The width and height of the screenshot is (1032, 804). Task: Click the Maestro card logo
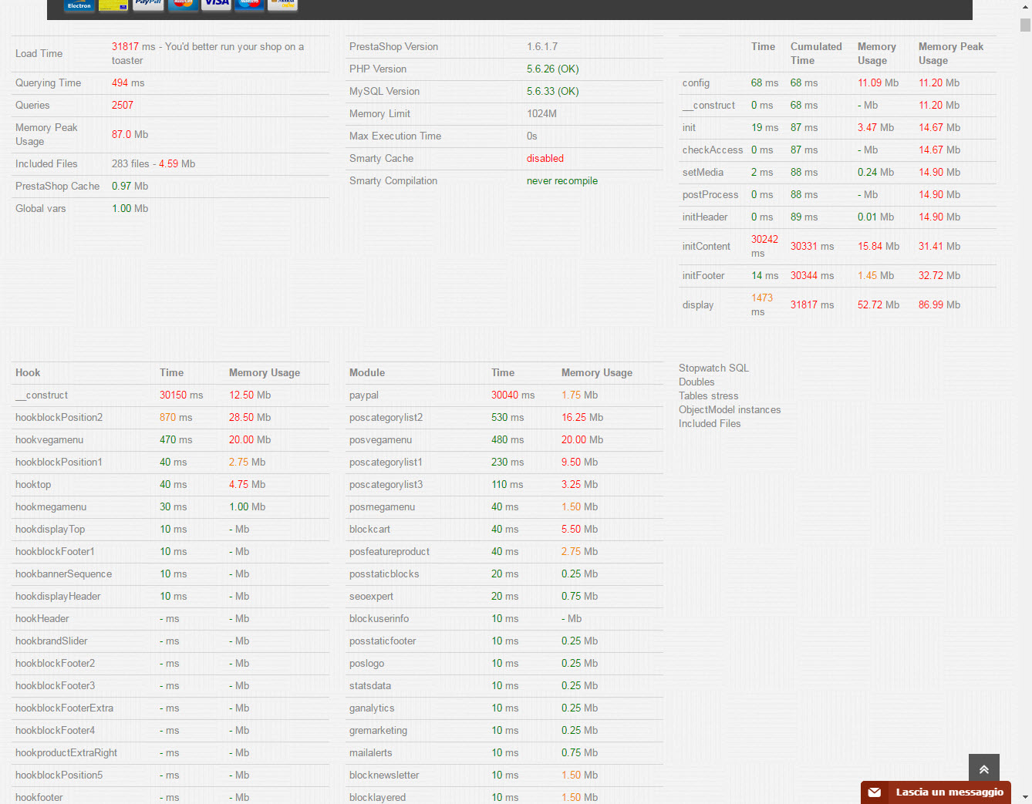[249, 5]
